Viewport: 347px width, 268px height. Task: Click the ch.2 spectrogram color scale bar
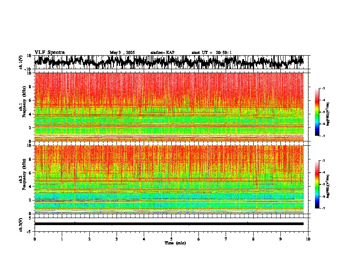coord(317,184)
